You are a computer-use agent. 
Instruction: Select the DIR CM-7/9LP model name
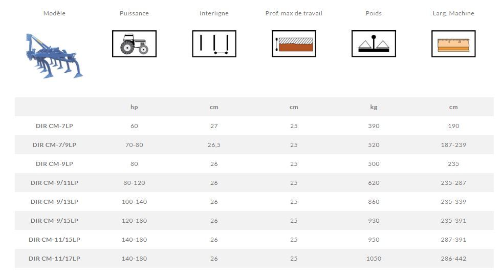pyautogui.click(x=54, y=145)
